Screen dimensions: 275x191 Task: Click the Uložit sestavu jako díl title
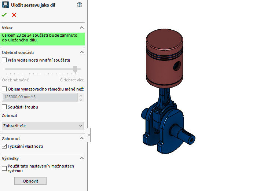point(33,5)
